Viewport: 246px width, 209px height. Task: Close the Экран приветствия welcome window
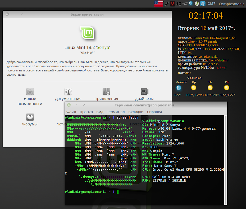[7, 14]
